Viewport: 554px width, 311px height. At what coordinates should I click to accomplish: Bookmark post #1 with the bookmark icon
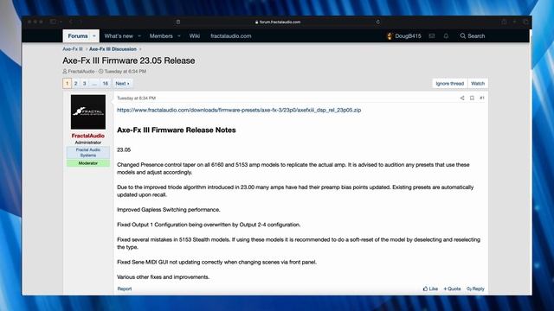[x=472, y=98]
